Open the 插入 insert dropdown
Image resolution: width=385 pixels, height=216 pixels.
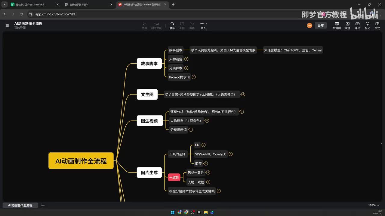click(203, 25)
